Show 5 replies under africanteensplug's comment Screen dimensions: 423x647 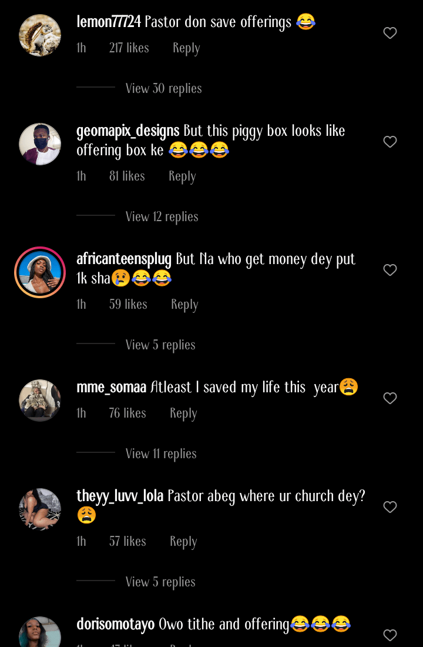[x=160, y=345]
